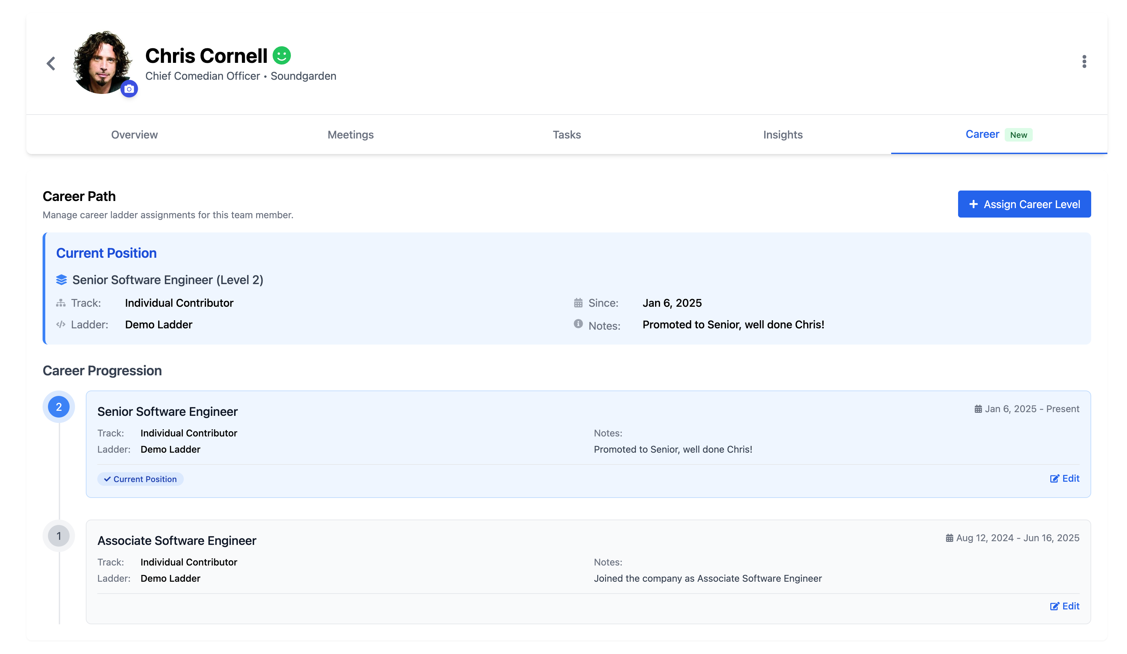Open the three-dot more options menu

pos(1084,62)
